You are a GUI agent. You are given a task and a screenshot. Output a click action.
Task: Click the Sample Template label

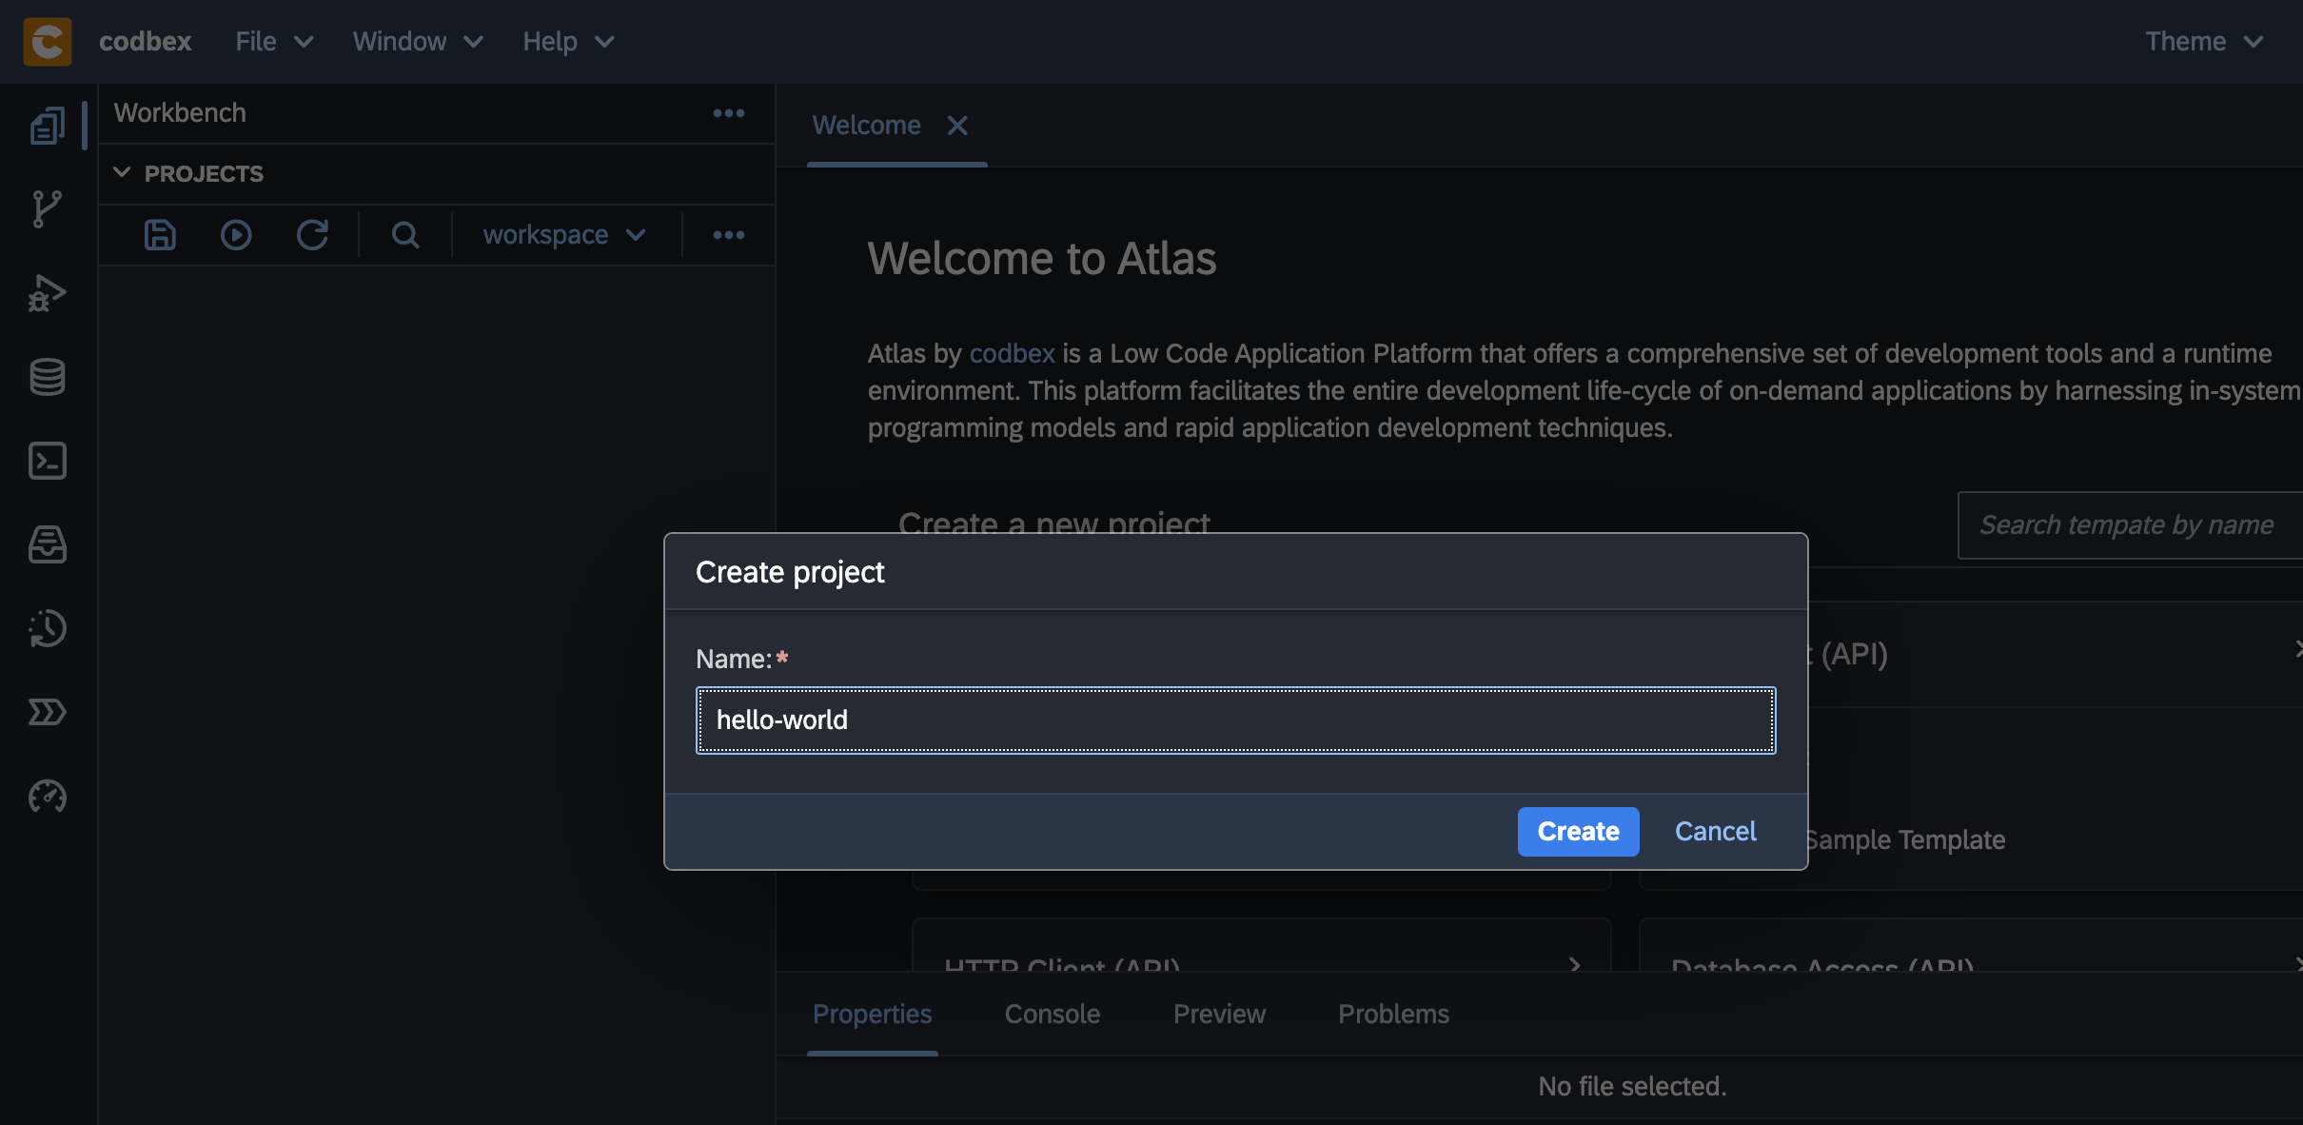[x=1904, y=840]
